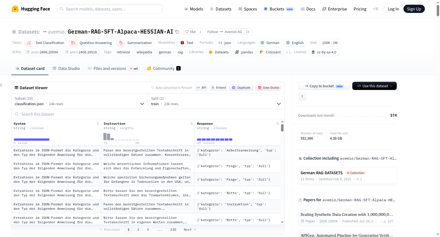Open Enterprise in top navigation
The width and height of the screenshot is (440, 237).
(x=334, y=9)
